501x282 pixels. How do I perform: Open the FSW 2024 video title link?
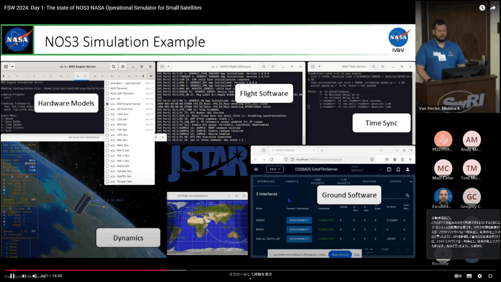[103, 8]
